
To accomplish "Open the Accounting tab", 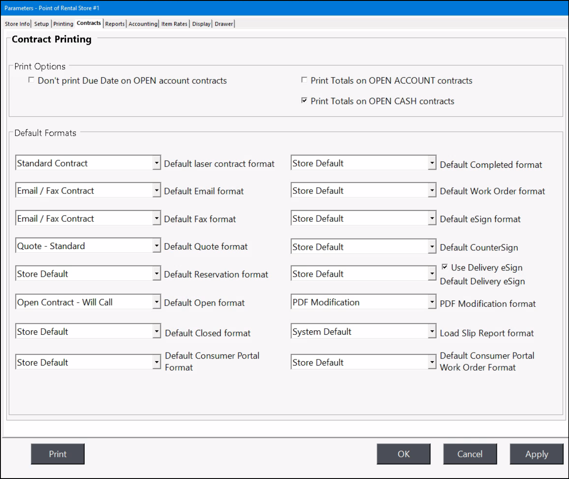I will tap(143, 24).
